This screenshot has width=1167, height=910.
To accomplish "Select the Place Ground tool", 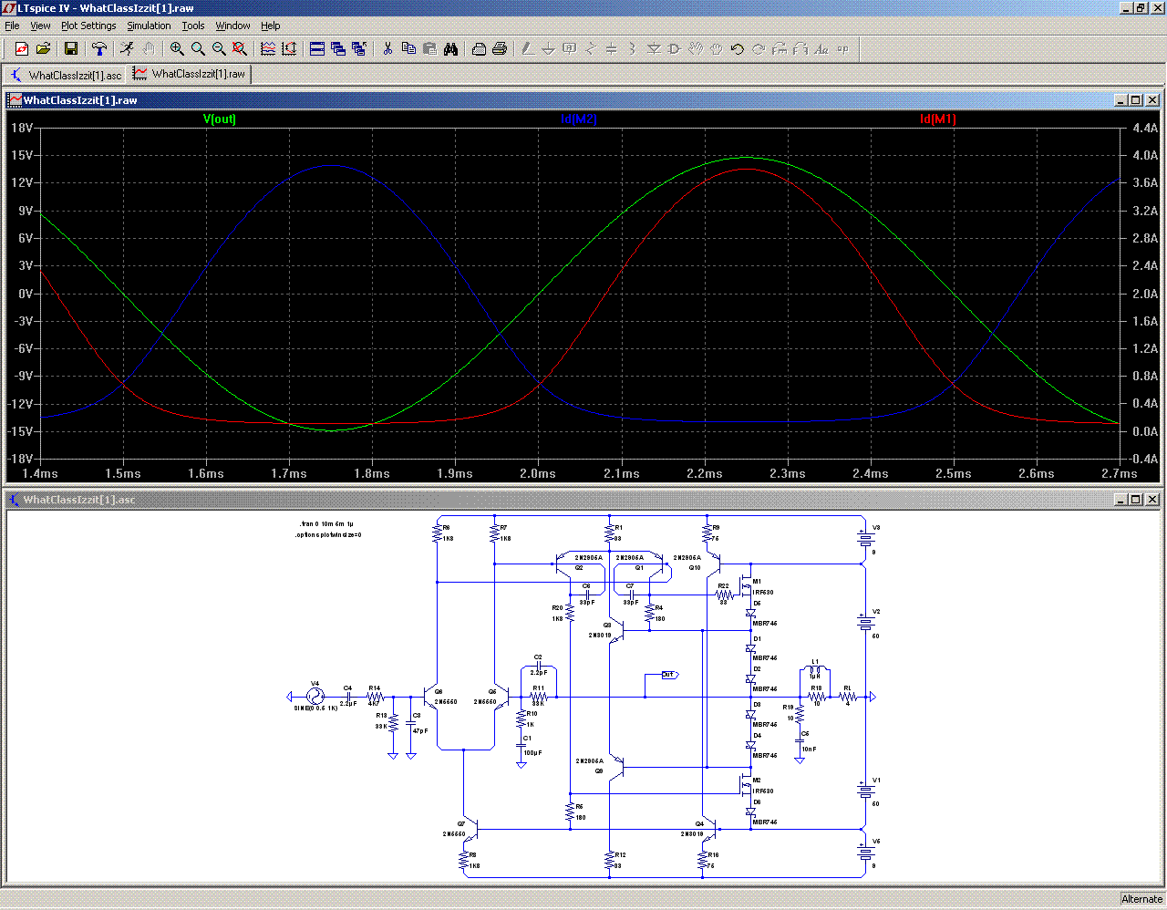I will point(549,49).
